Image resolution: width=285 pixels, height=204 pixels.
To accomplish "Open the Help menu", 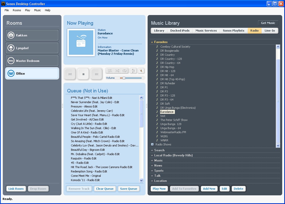I will pyautogui.click(x=48, y=10).
